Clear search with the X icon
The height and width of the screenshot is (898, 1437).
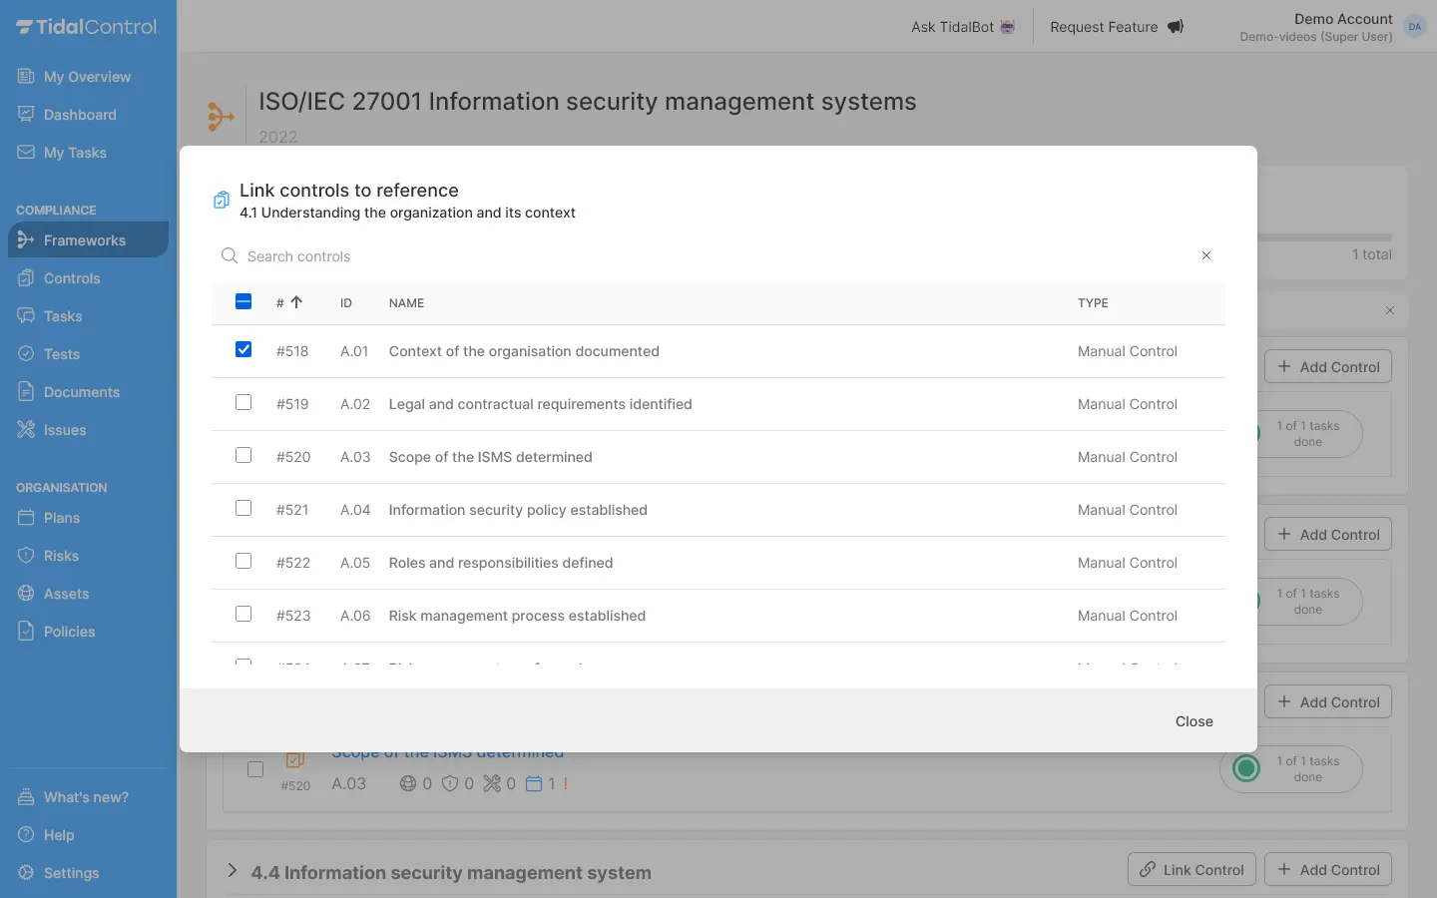pos(1206,256)
